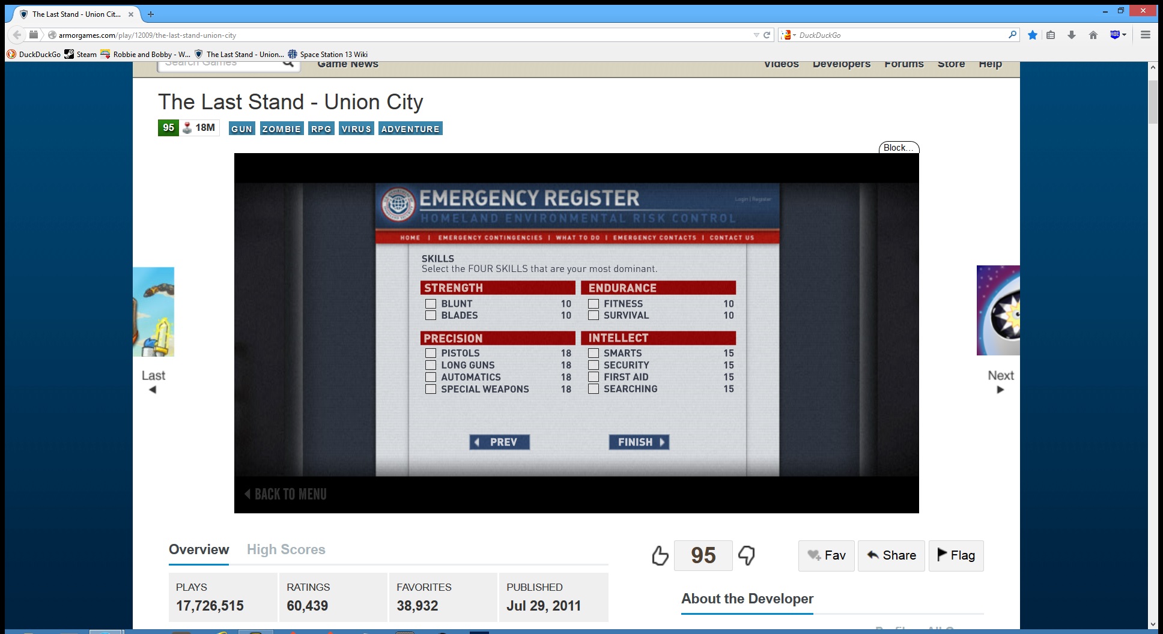The image size is (1163, 634).
Task: Tick the SMARTS skill checkbox
Action: click(594, 353)
